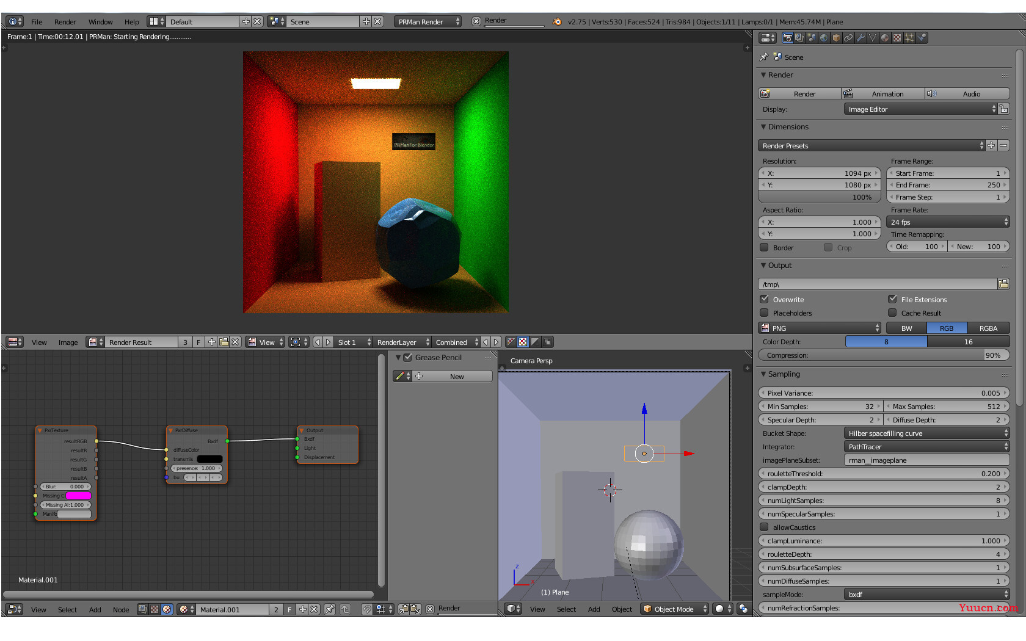Open the Display Image Editor dropdown

point(920,109)
